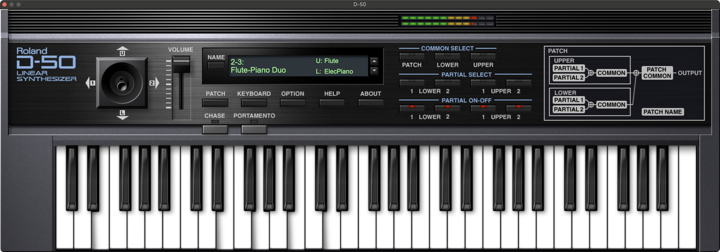Viewport: 720px width, 252px height.
Task: Select UPPER in Common Select
Action: [x=483, y=56]
